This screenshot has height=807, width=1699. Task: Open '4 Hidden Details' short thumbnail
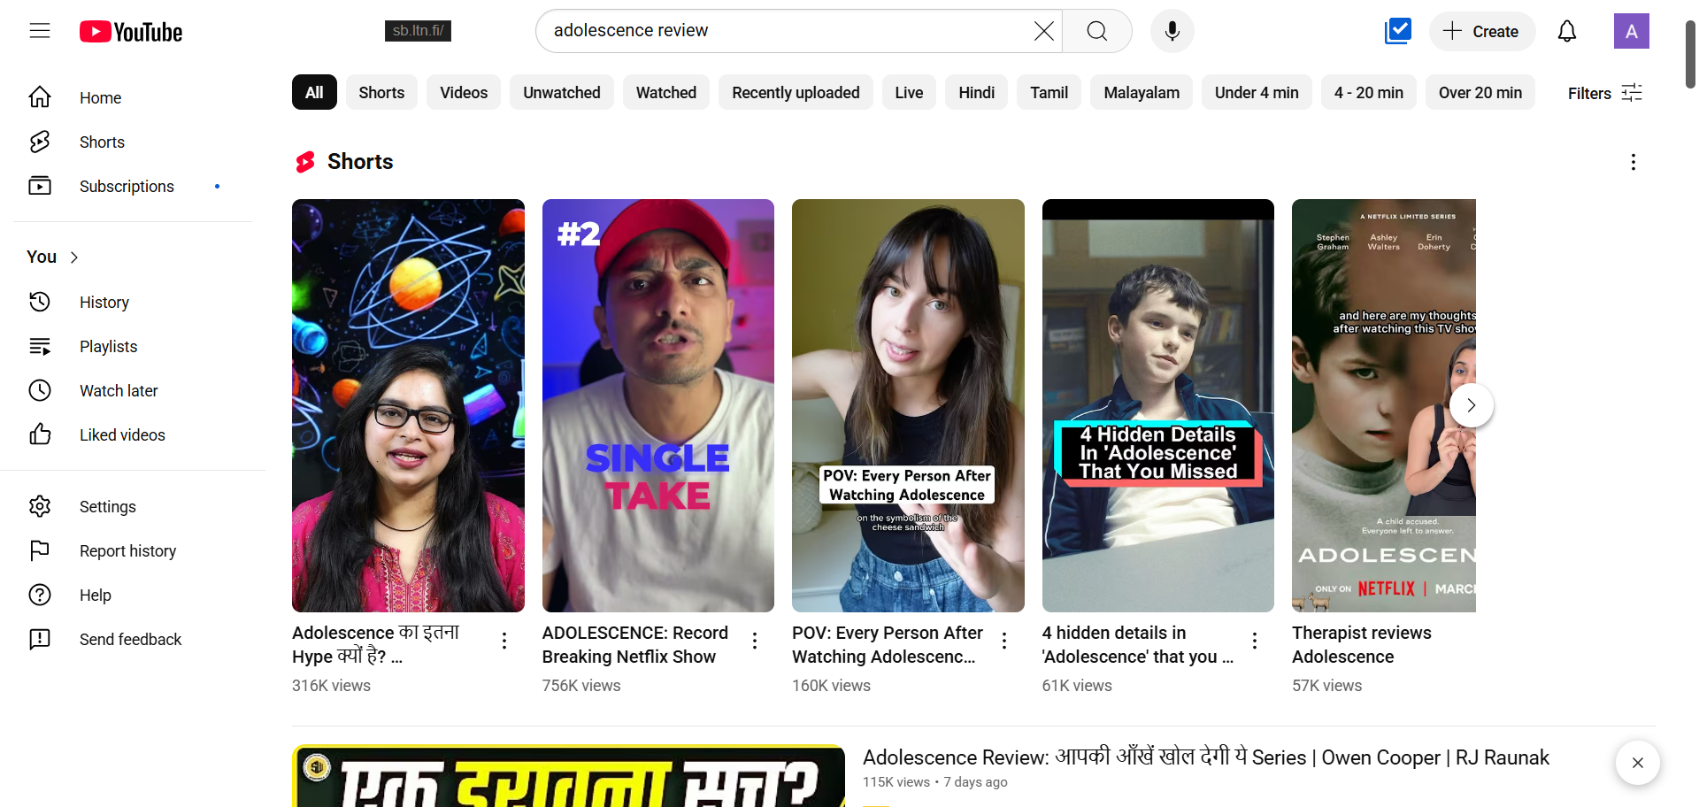coord(1158,405)
